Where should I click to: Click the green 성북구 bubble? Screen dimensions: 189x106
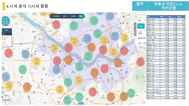tap(97, 34)
